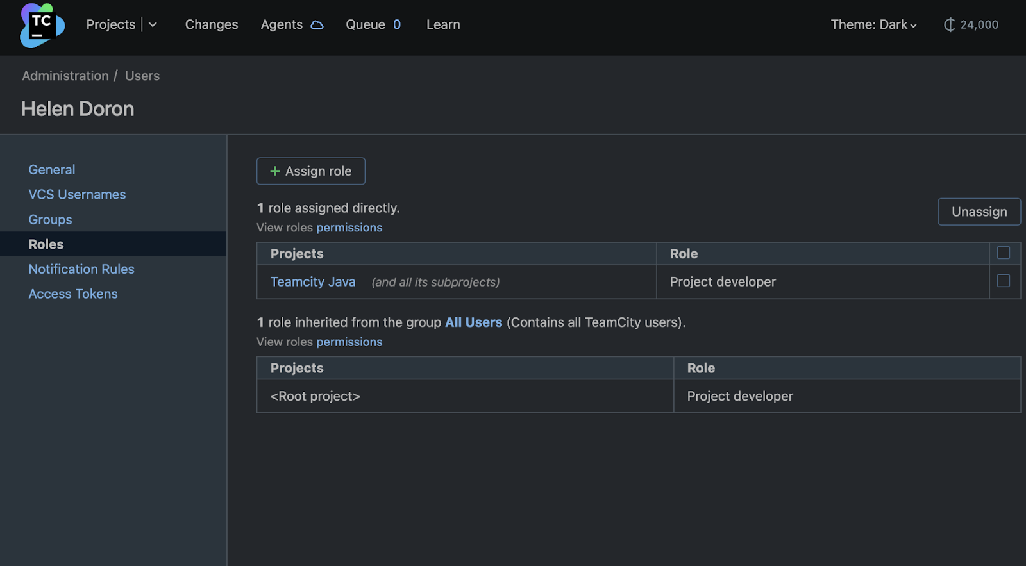This screenshot has width=1026, height=566.
Task: Go to the Changes page
Action: (x=212, y=25)
